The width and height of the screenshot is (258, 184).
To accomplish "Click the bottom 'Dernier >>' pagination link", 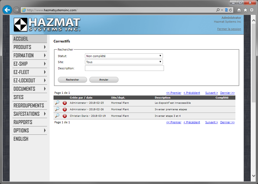I will (x=227, y=122).
